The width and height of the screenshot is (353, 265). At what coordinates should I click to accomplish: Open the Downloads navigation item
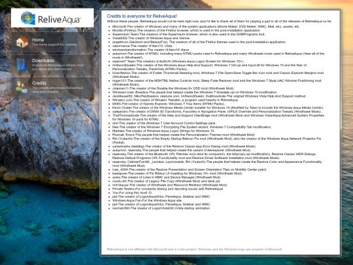52,65
